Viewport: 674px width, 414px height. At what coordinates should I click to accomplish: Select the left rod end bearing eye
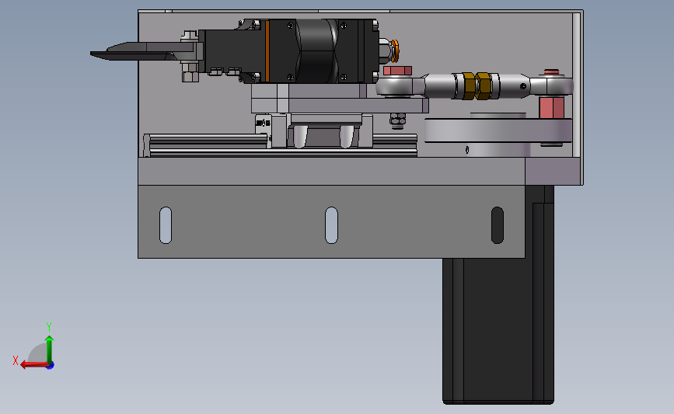(395, 86)
